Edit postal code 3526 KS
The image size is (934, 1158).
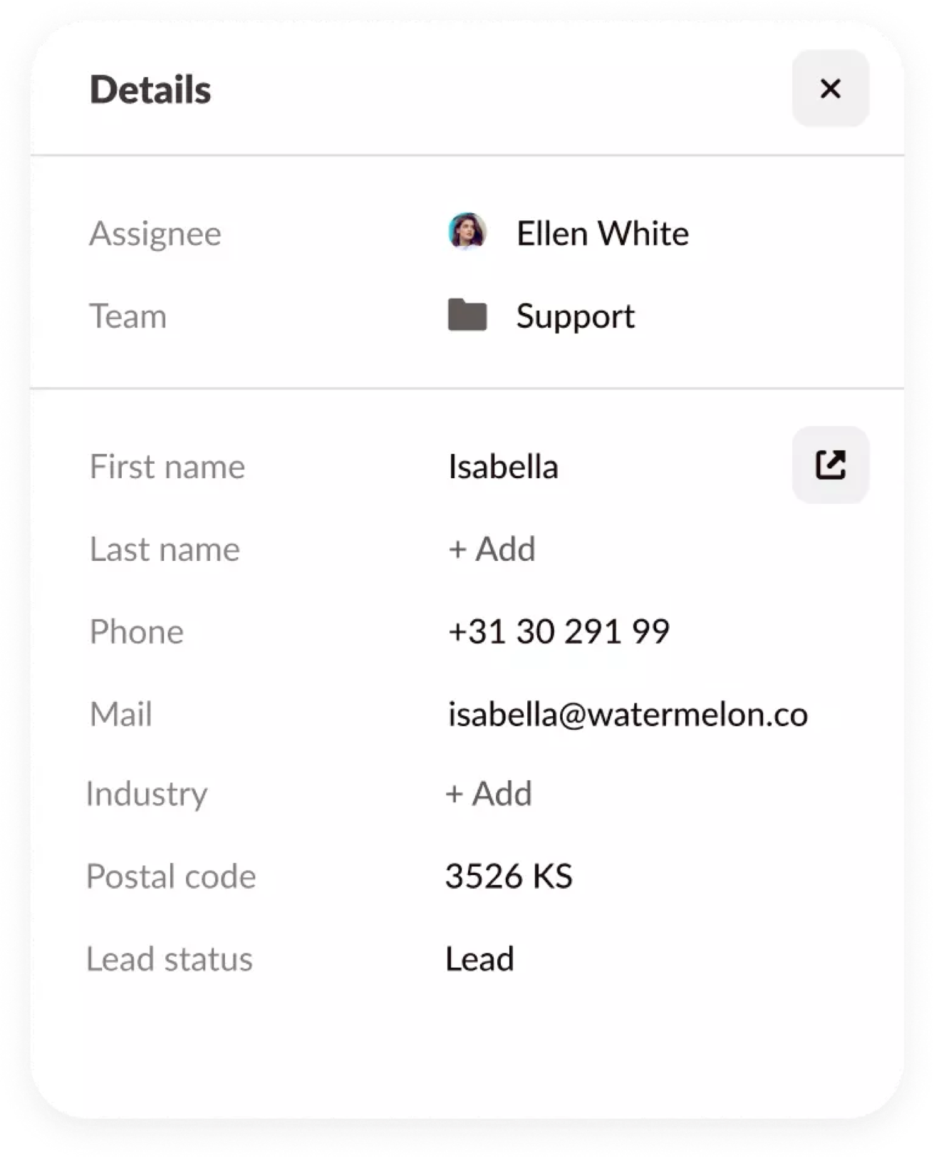[509, 876]
